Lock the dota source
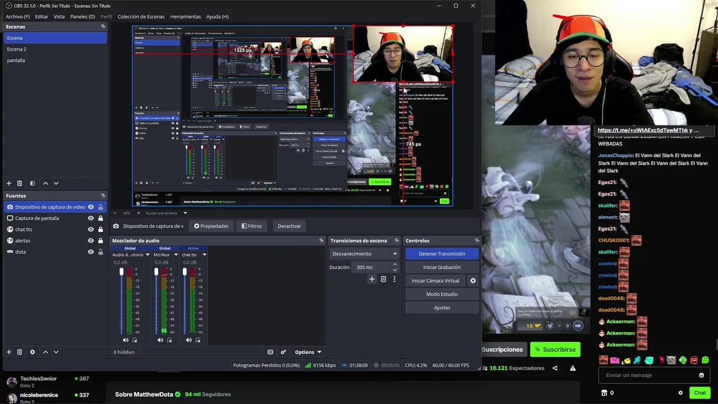The image size is (718, 404). pos(100,251)
